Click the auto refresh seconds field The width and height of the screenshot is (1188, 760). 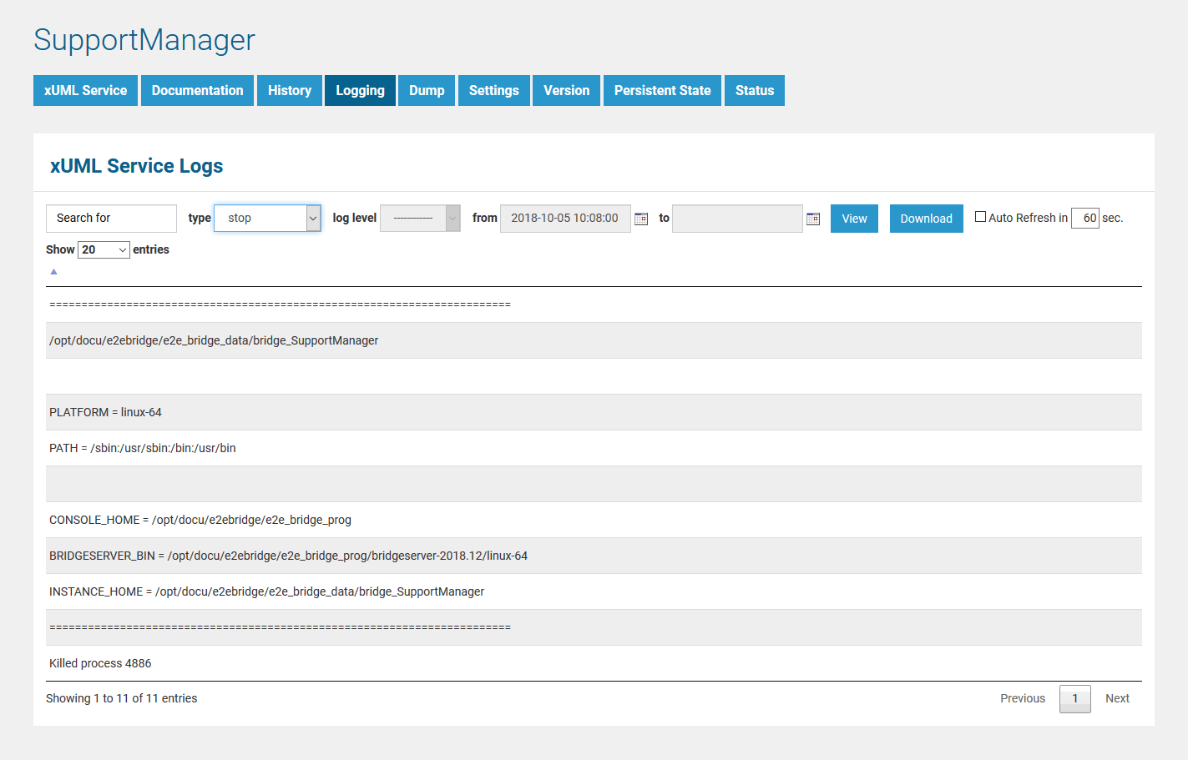coord(1085,219)
